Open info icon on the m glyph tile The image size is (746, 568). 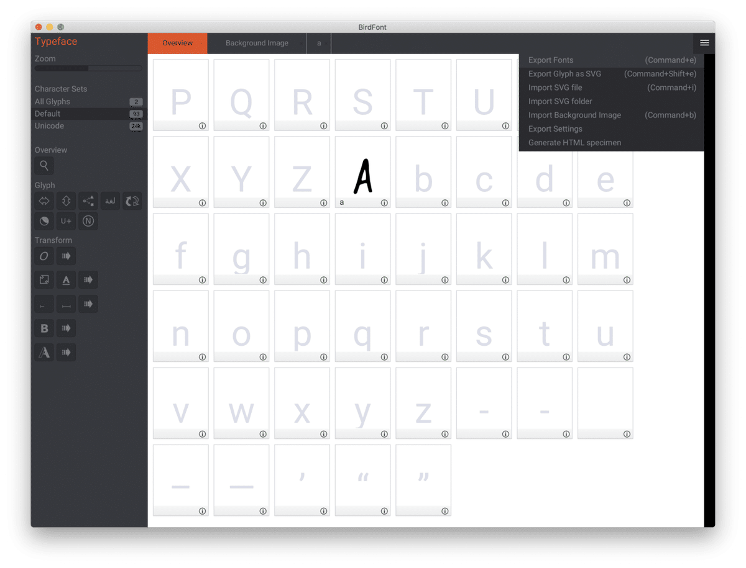627,280
